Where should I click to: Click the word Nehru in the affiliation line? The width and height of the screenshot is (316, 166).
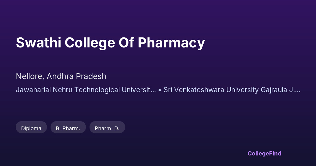click(63, 90)
